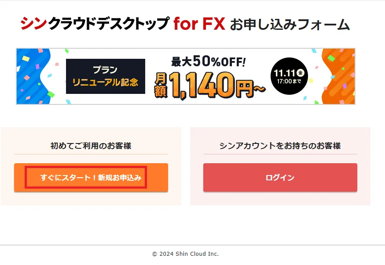Click the 初めてご利用のお客様 heading
The width and height of the screenshot is (385, 265).
click(x=91, y=146)
